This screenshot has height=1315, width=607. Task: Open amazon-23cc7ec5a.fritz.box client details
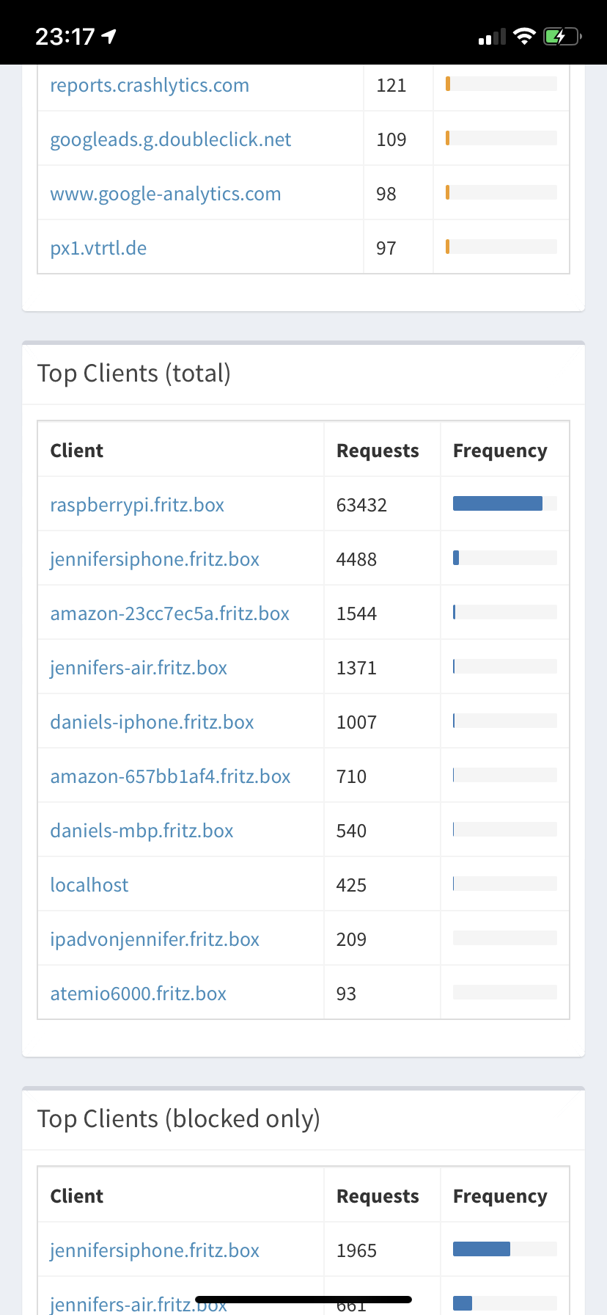170,613
